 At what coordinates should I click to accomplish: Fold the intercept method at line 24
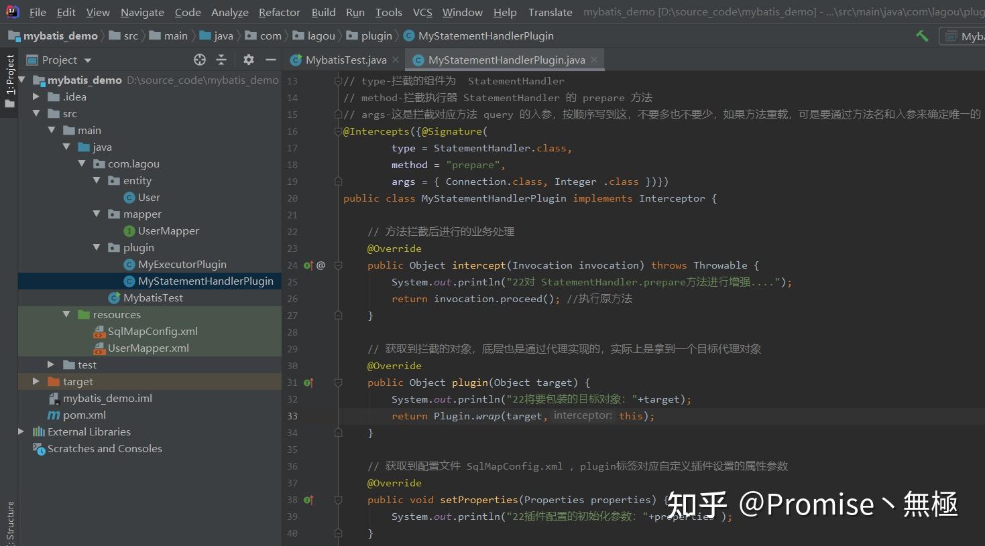point(339,265)
